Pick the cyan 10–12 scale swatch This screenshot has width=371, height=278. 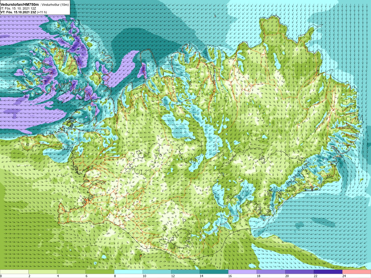(157, 272)
